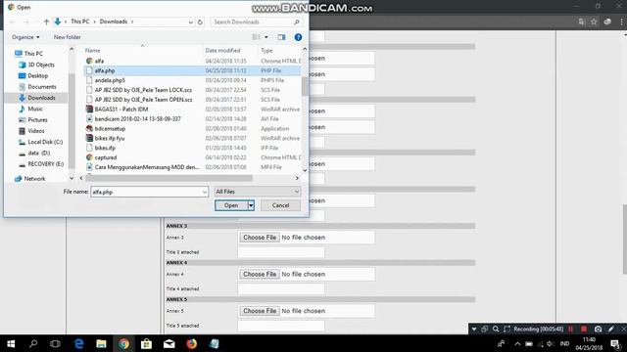Open the All Files type filter dropdown
627x352 pixels.
(x=257, y=192)
